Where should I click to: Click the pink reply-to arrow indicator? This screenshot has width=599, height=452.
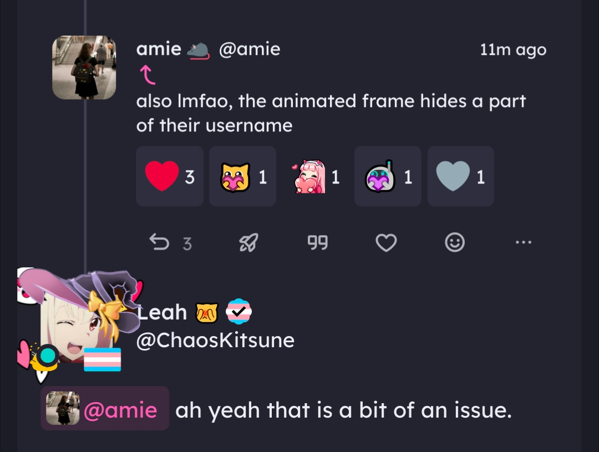148,75
